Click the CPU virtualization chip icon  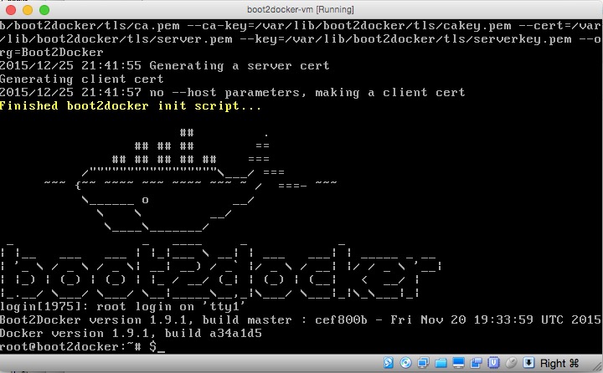coord(493,363)
